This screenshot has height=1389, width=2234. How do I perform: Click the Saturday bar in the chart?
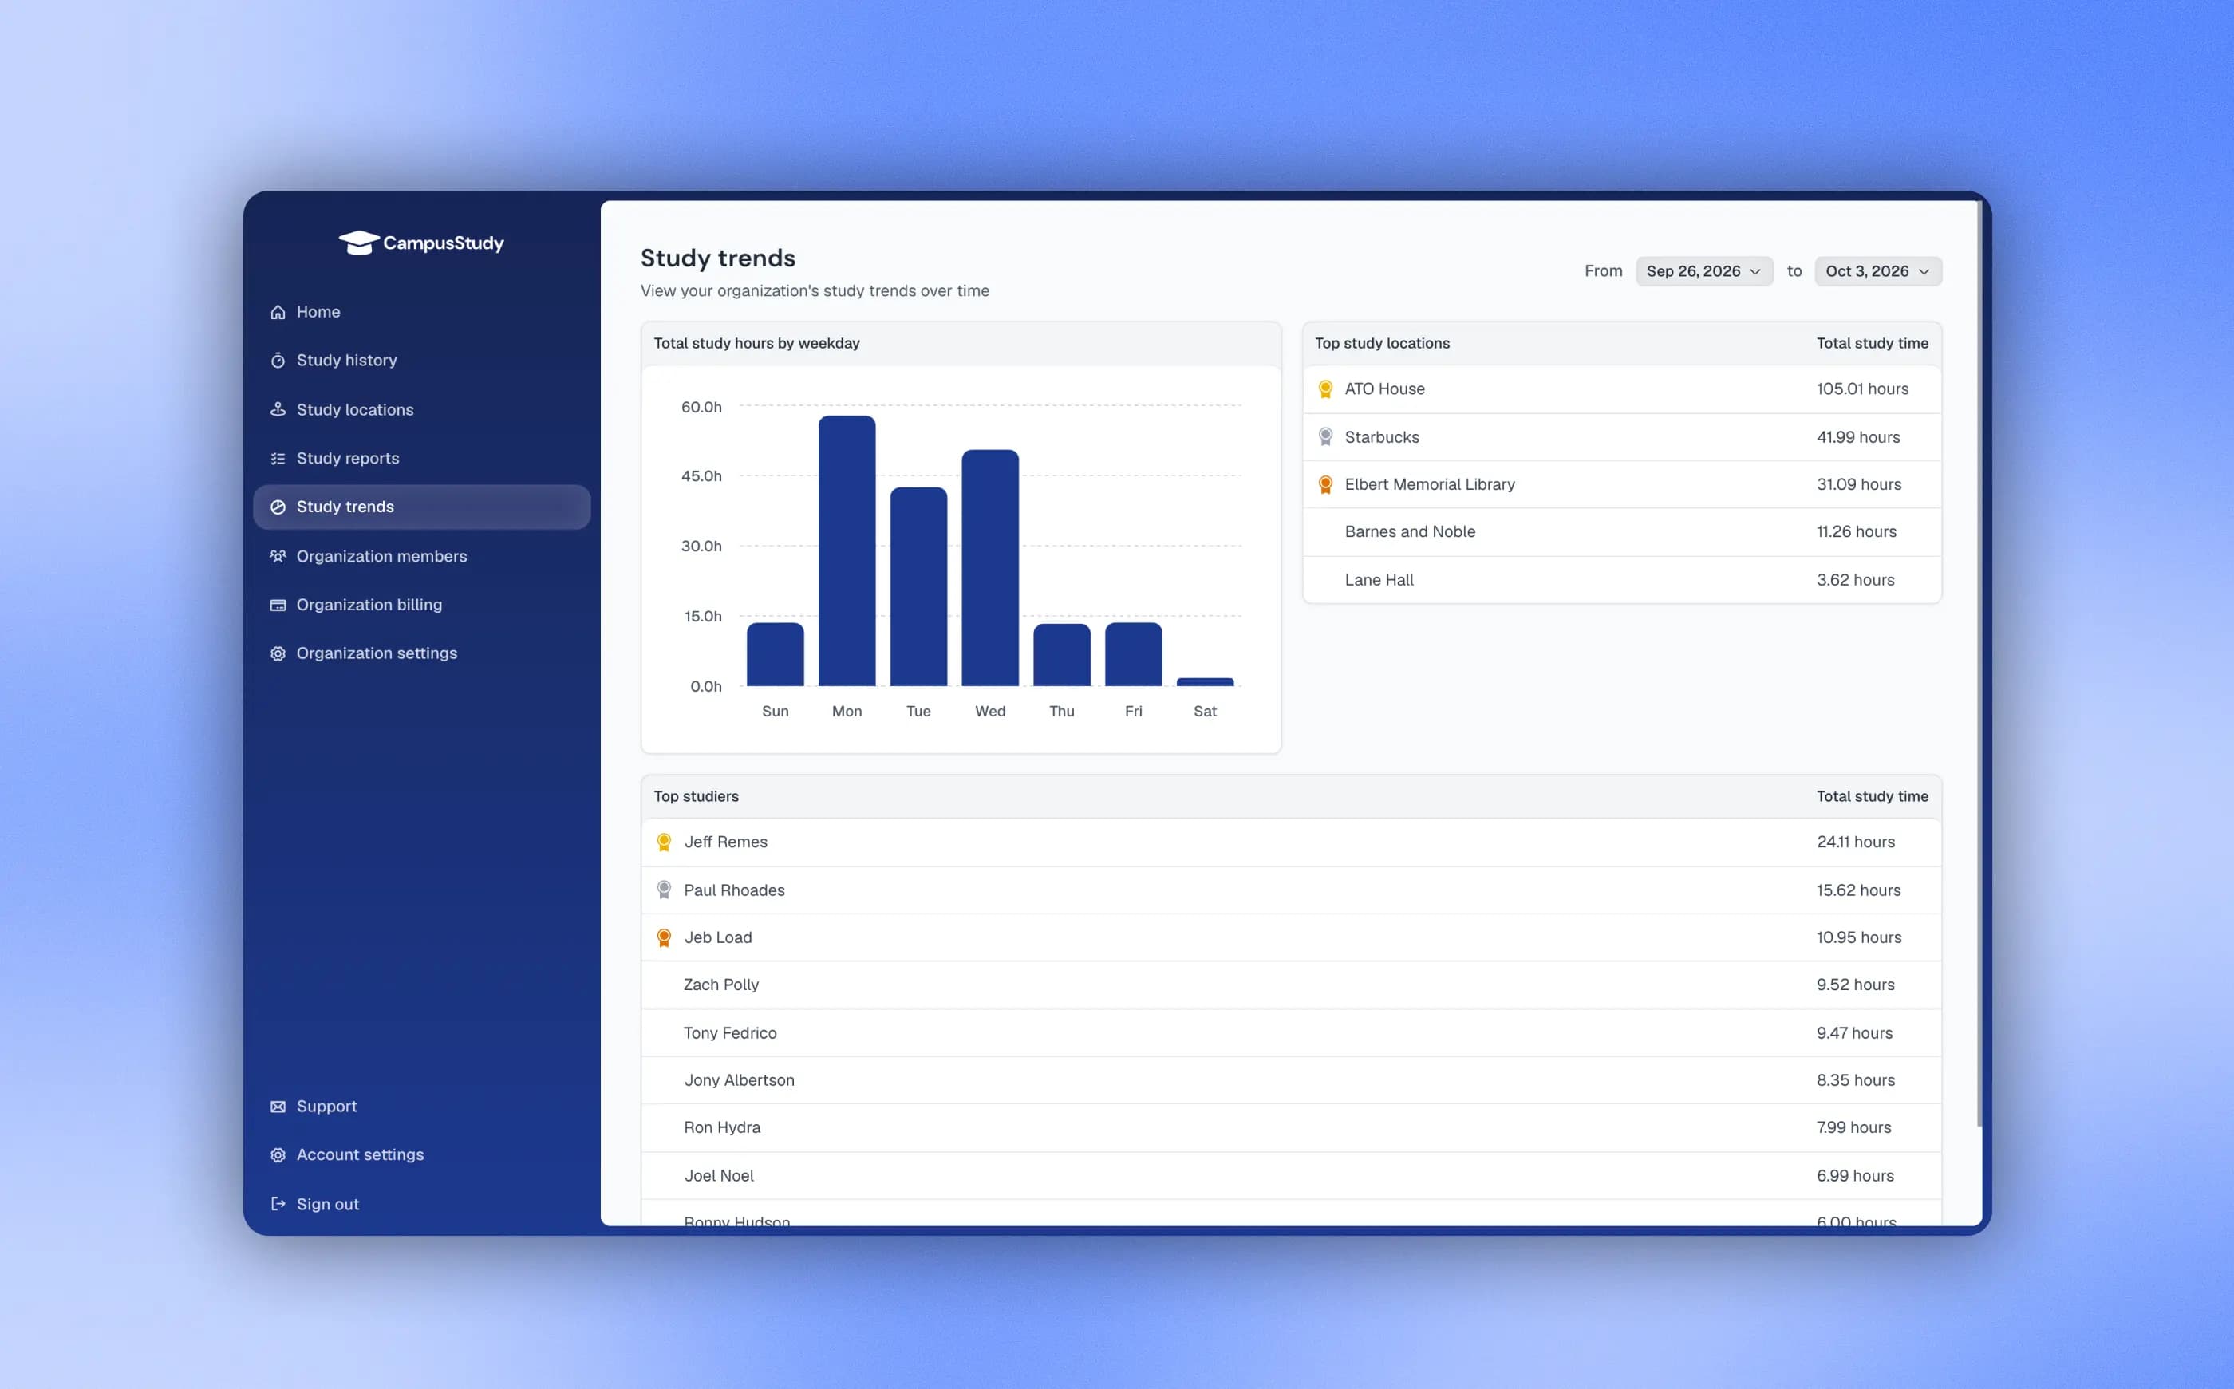(x=1206, y=681)
